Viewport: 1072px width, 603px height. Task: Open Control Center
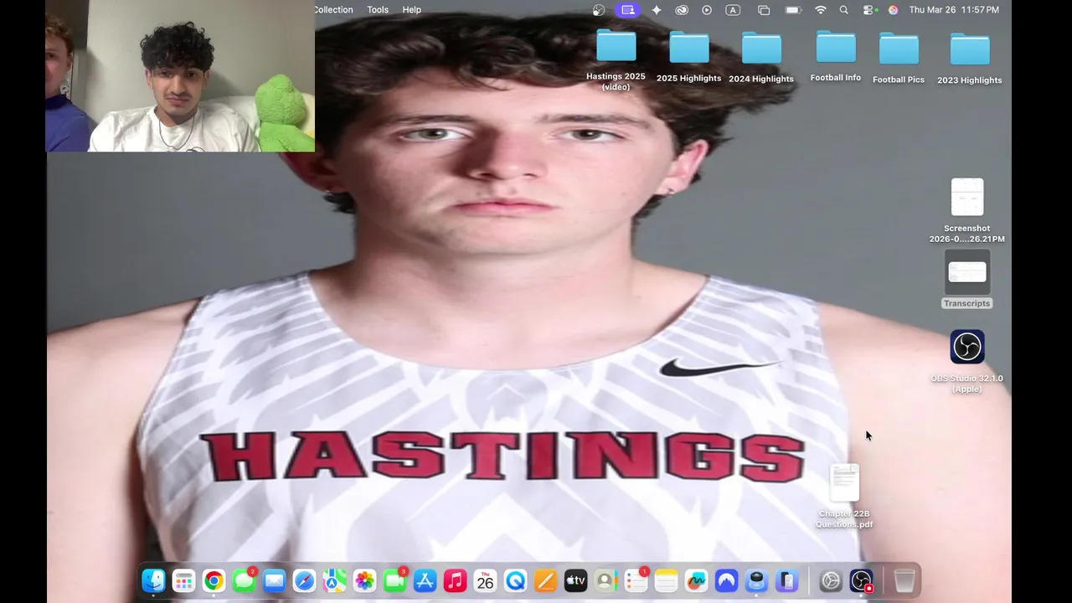pos(868,10)
